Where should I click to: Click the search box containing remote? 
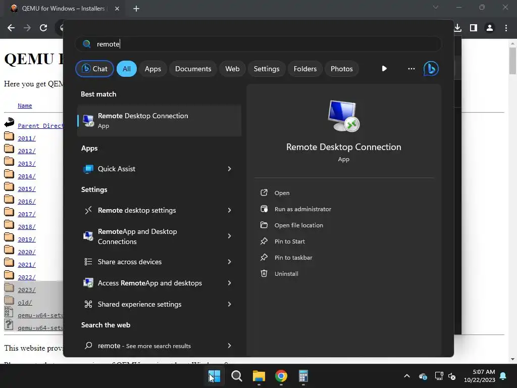click(x=258, y=44)
